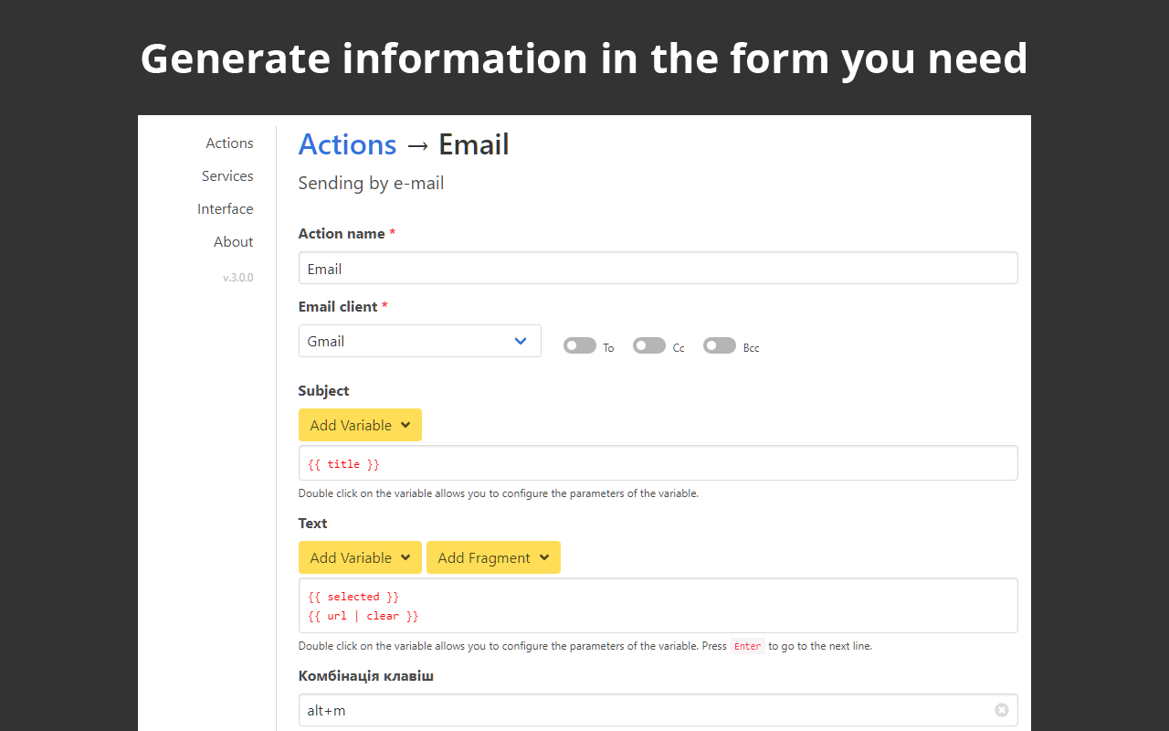This screenshot has height=731, width=1169.
Task: Clear the hotkey field with the x icon
Action: pyautogui.click(x=1001, y=710)
